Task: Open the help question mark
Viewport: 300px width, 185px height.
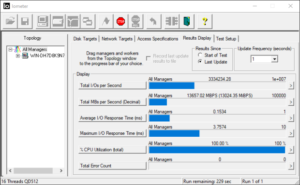Action: 205,21
